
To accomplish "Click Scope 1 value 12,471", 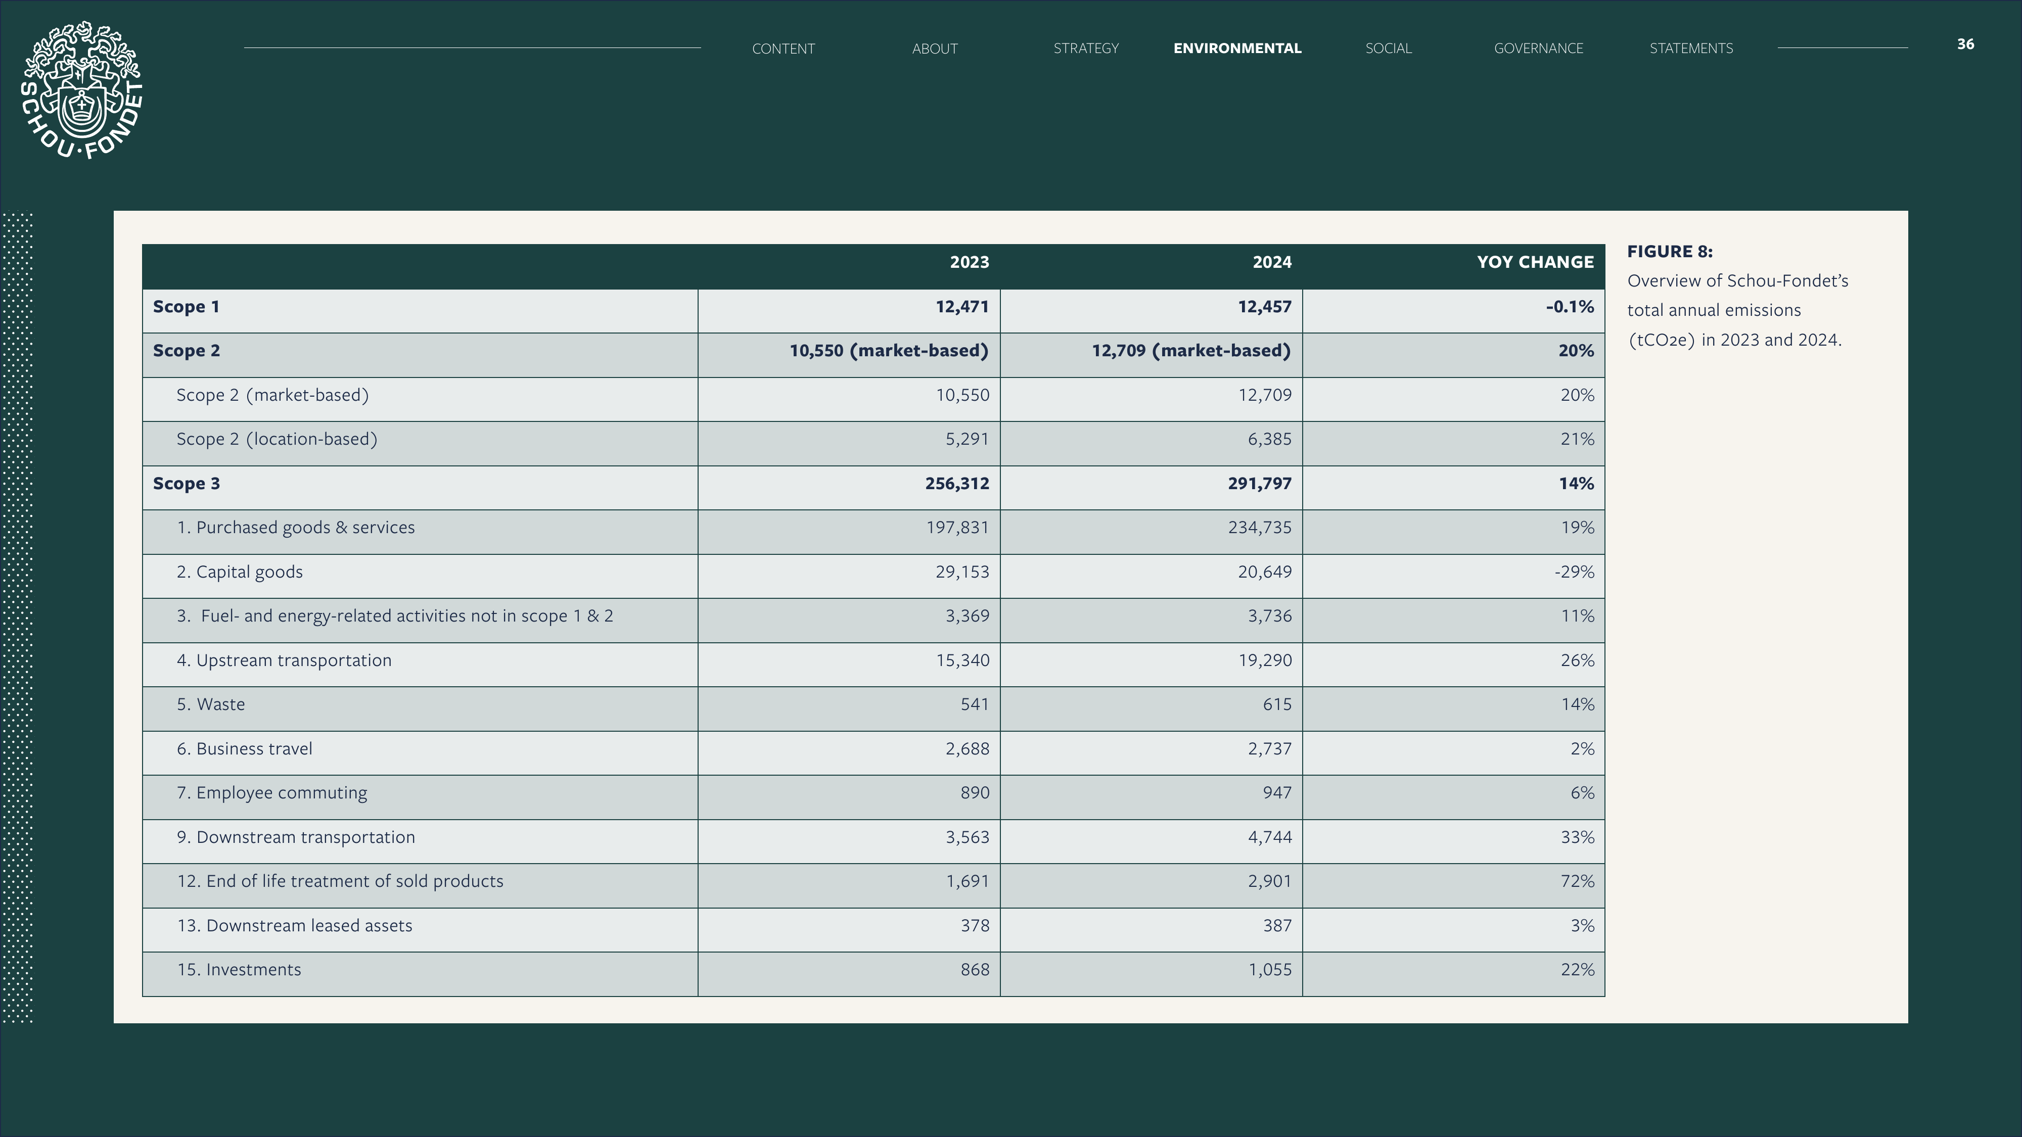I will (x=962, y=307).
